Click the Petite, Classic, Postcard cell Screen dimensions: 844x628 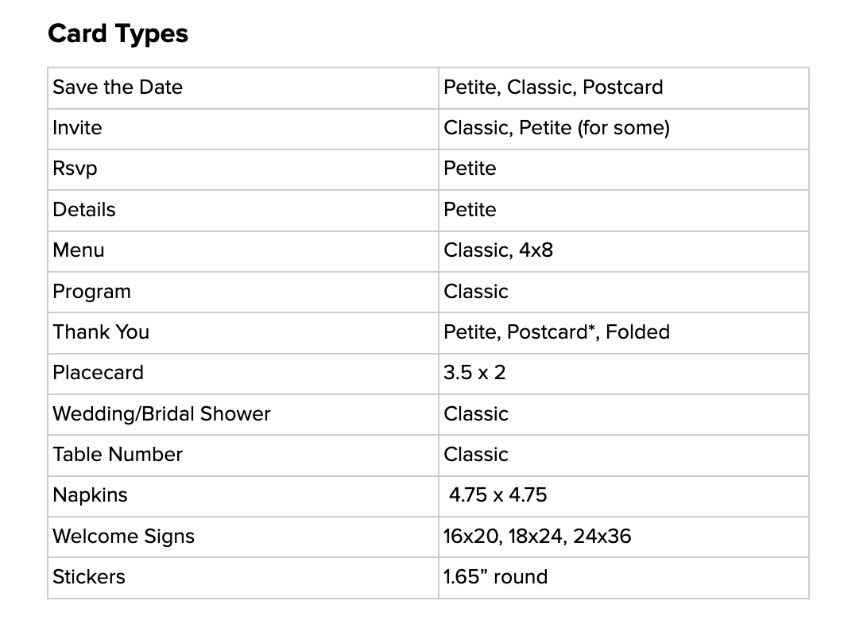pyautogui.click(x=553, y=87)
